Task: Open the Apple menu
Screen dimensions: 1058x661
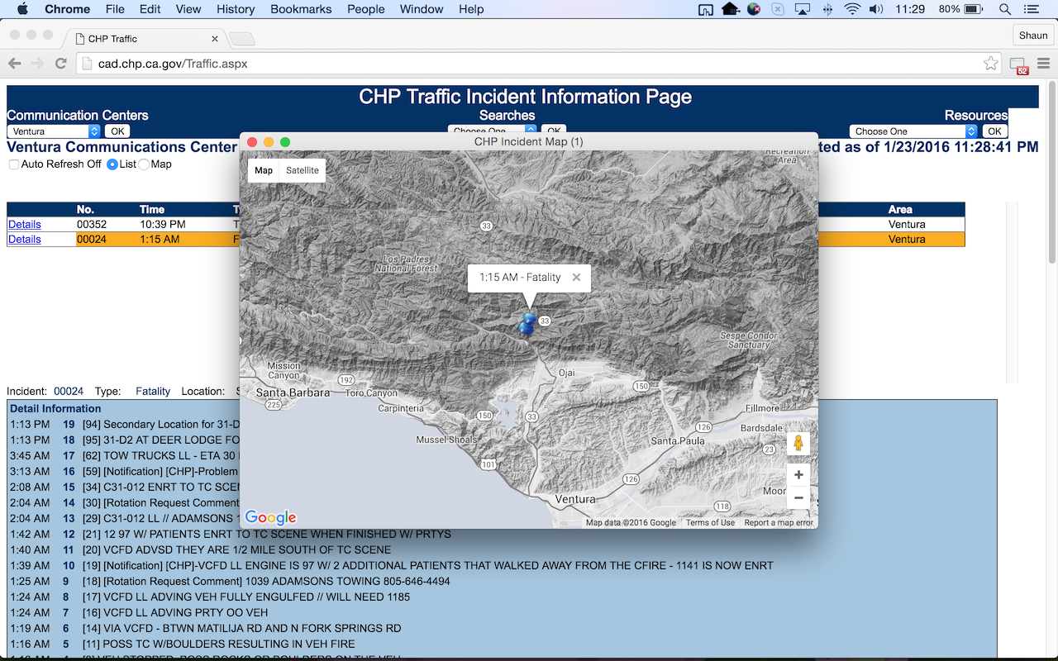Action: pyautogui.click(x=22, y=9)
